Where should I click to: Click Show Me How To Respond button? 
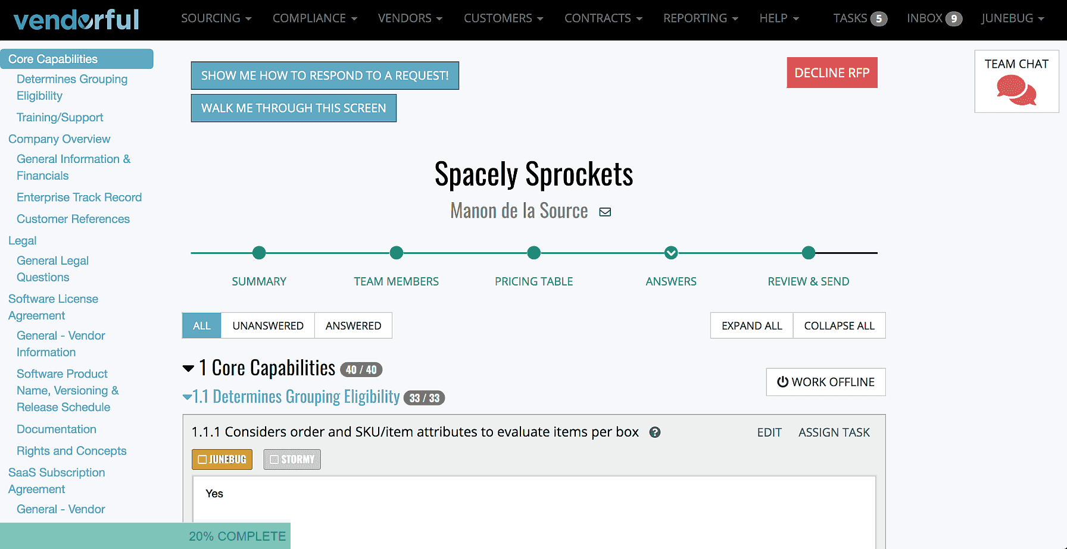tap(325, 76)
